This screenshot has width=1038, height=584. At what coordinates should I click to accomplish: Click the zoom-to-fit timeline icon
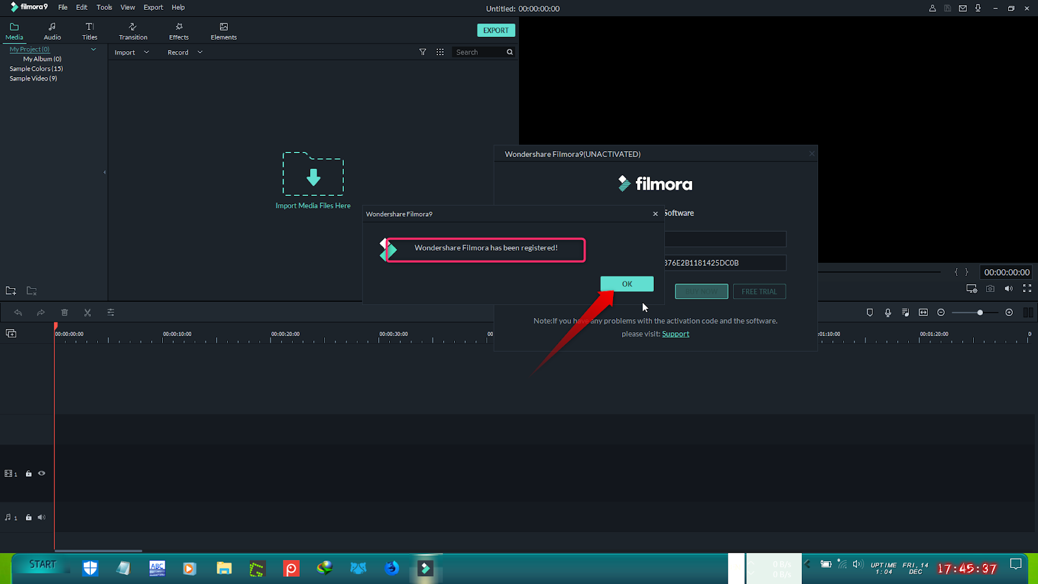(923, 313)
